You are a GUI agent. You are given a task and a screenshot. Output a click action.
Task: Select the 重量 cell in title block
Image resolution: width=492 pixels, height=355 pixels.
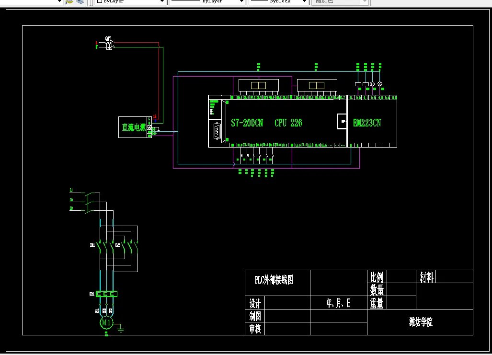(377, 303)
